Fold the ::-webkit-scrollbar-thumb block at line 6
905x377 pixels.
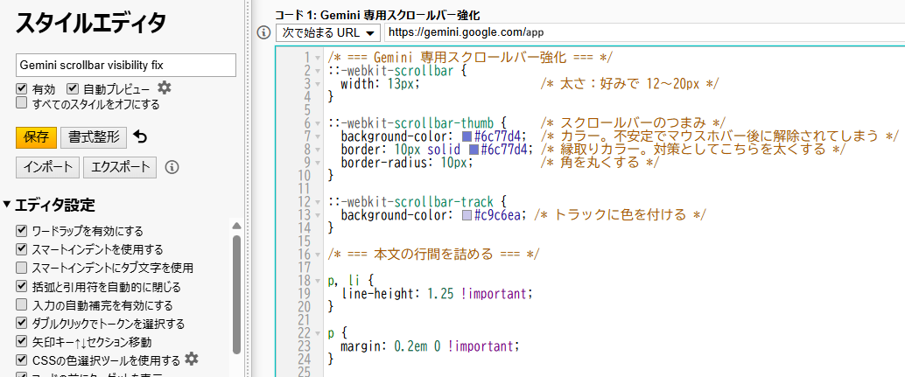pos(317,122)
